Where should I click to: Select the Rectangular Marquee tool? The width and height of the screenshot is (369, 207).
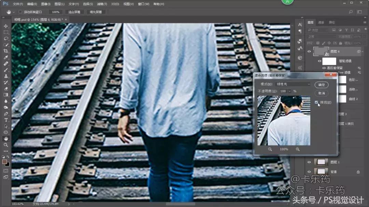point(6,32)
